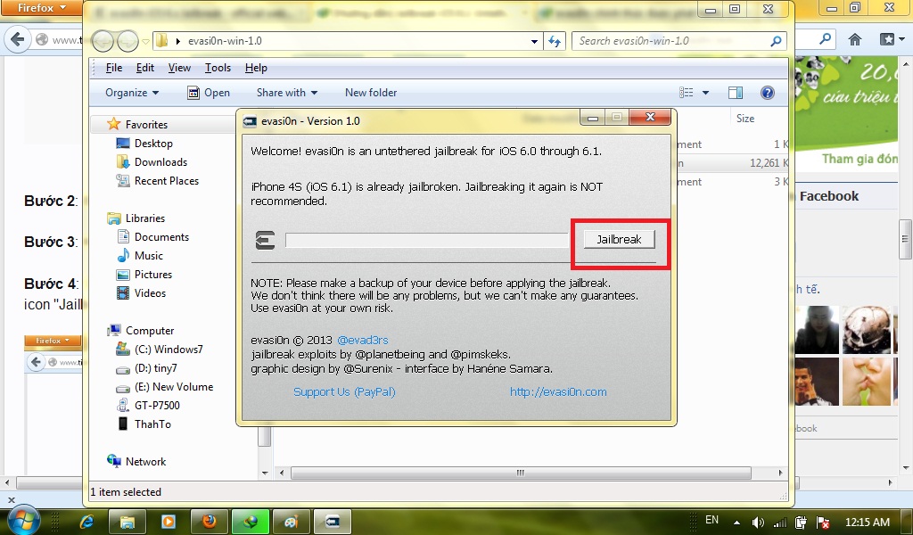Open the volume speaker tray icon
The width and height of the screenshot is (913, 535).
758,523
